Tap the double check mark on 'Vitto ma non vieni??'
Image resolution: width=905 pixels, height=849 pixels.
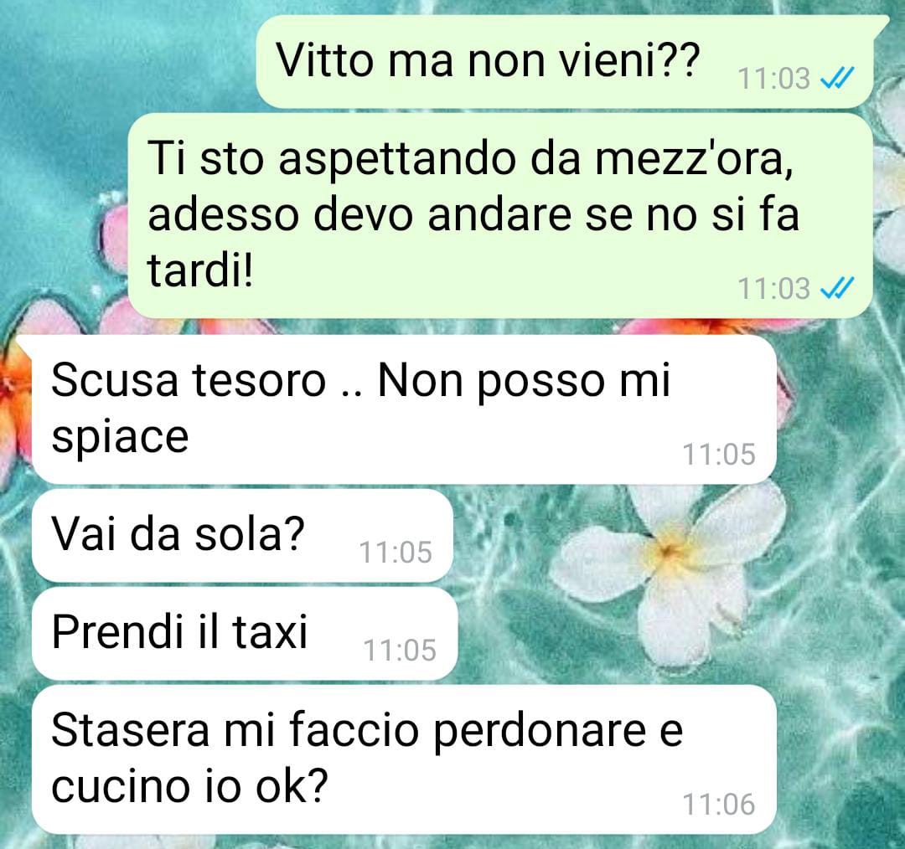(x=837, y=79)
